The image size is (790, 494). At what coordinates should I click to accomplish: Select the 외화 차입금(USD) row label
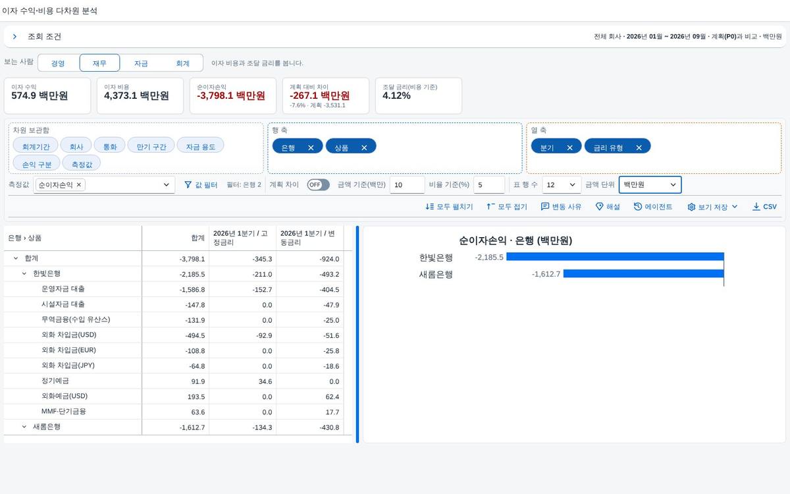point(69,335)
